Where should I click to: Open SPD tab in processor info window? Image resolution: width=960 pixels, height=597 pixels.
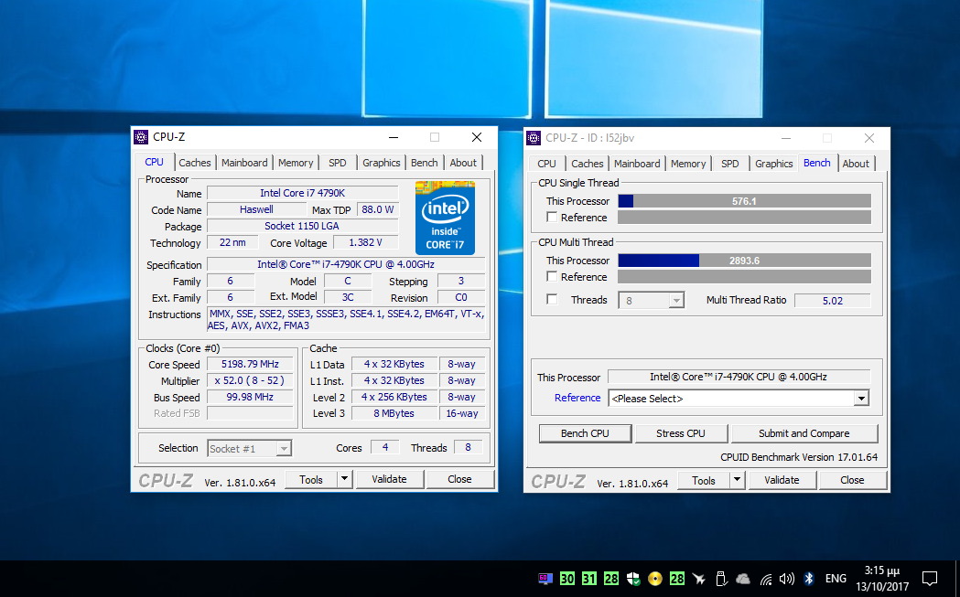[338, 163]
